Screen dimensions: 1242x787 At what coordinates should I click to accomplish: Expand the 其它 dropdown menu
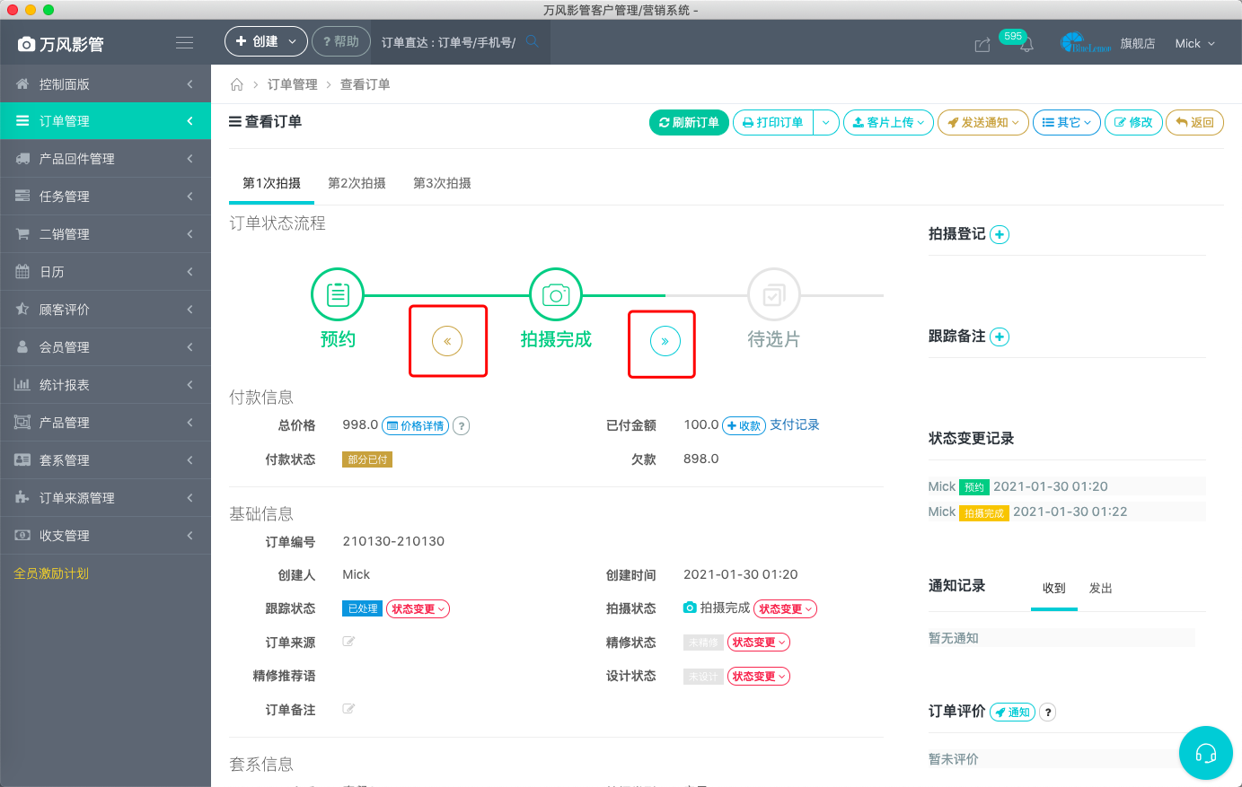click(x=1066, y=123)
